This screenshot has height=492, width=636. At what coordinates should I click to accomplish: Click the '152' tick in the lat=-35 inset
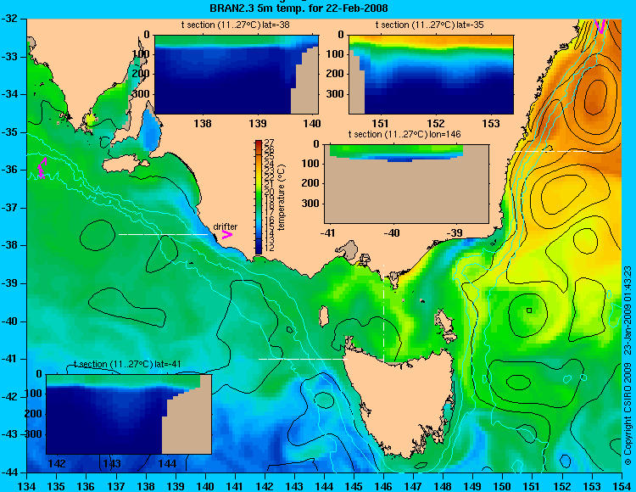click(x=436, y=123)
